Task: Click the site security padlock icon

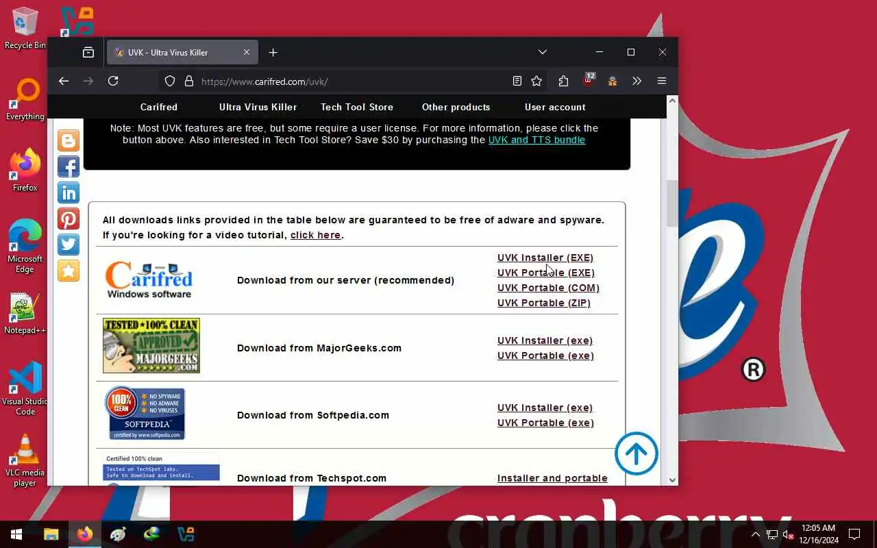Action: (189, 82)
